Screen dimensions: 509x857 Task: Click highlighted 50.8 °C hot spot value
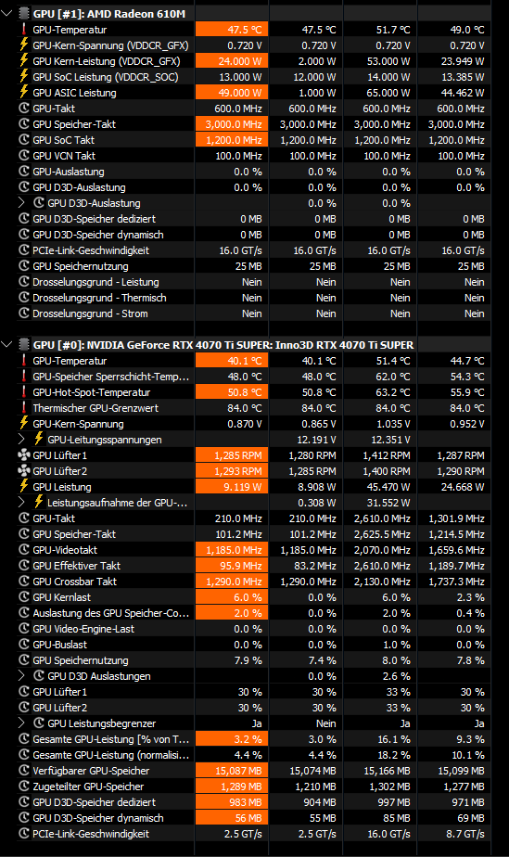[232, 392]
